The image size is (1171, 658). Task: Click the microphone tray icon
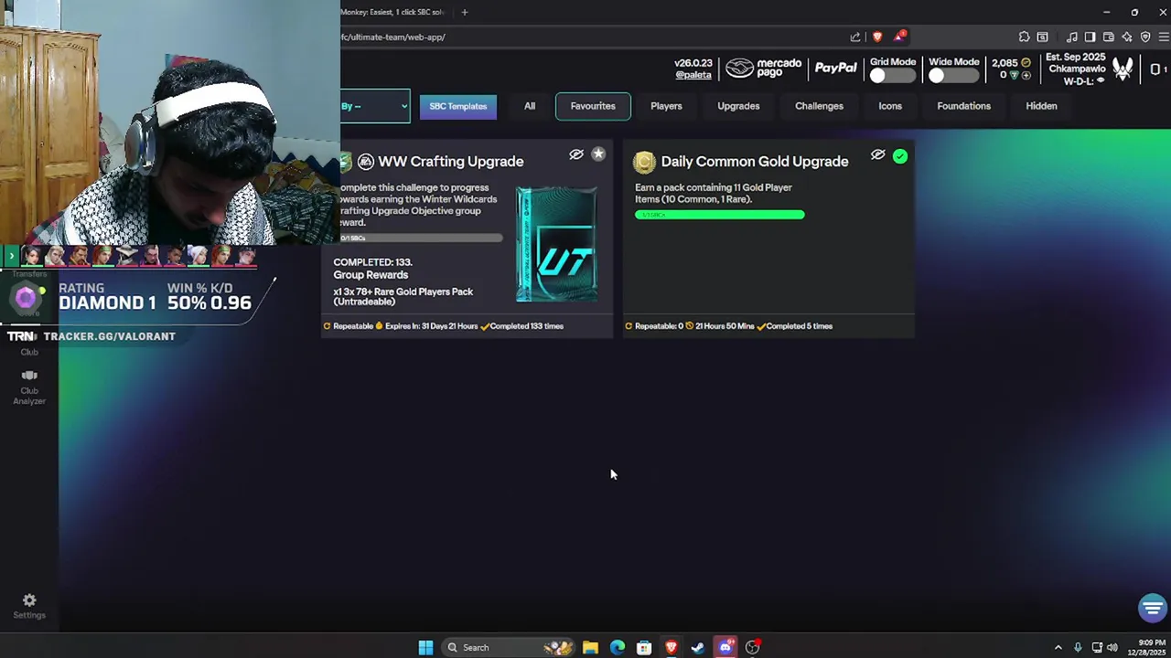tap(1078, 647)
